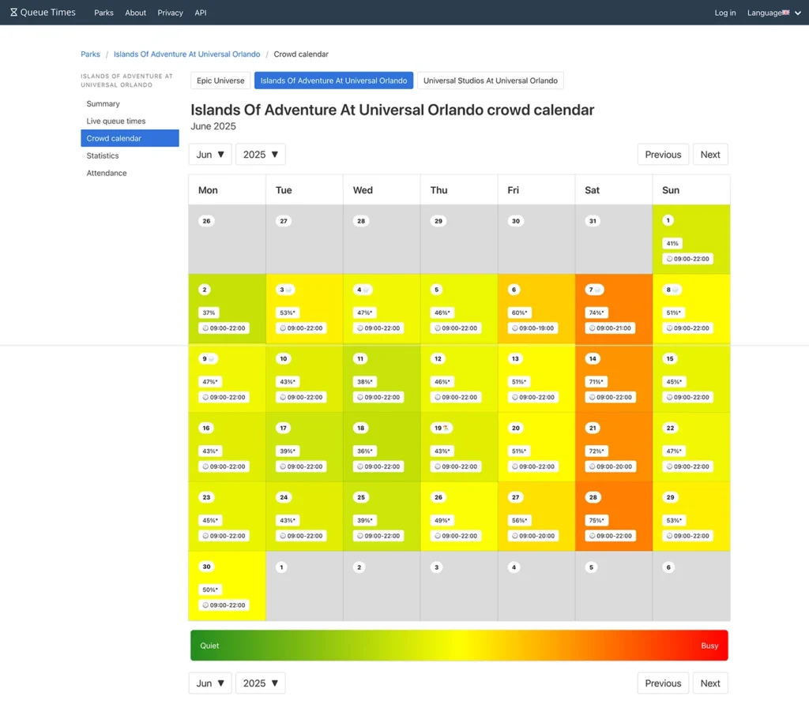The width and height of the screenshot is (809, 715).
Task: Open the bottom Jun month dropdown
Action: (210, 683)
